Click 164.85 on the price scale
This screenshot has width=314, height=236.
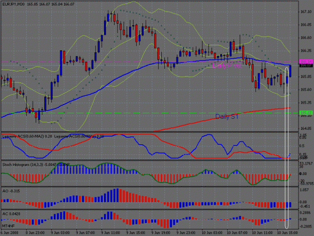pos(306,128)
